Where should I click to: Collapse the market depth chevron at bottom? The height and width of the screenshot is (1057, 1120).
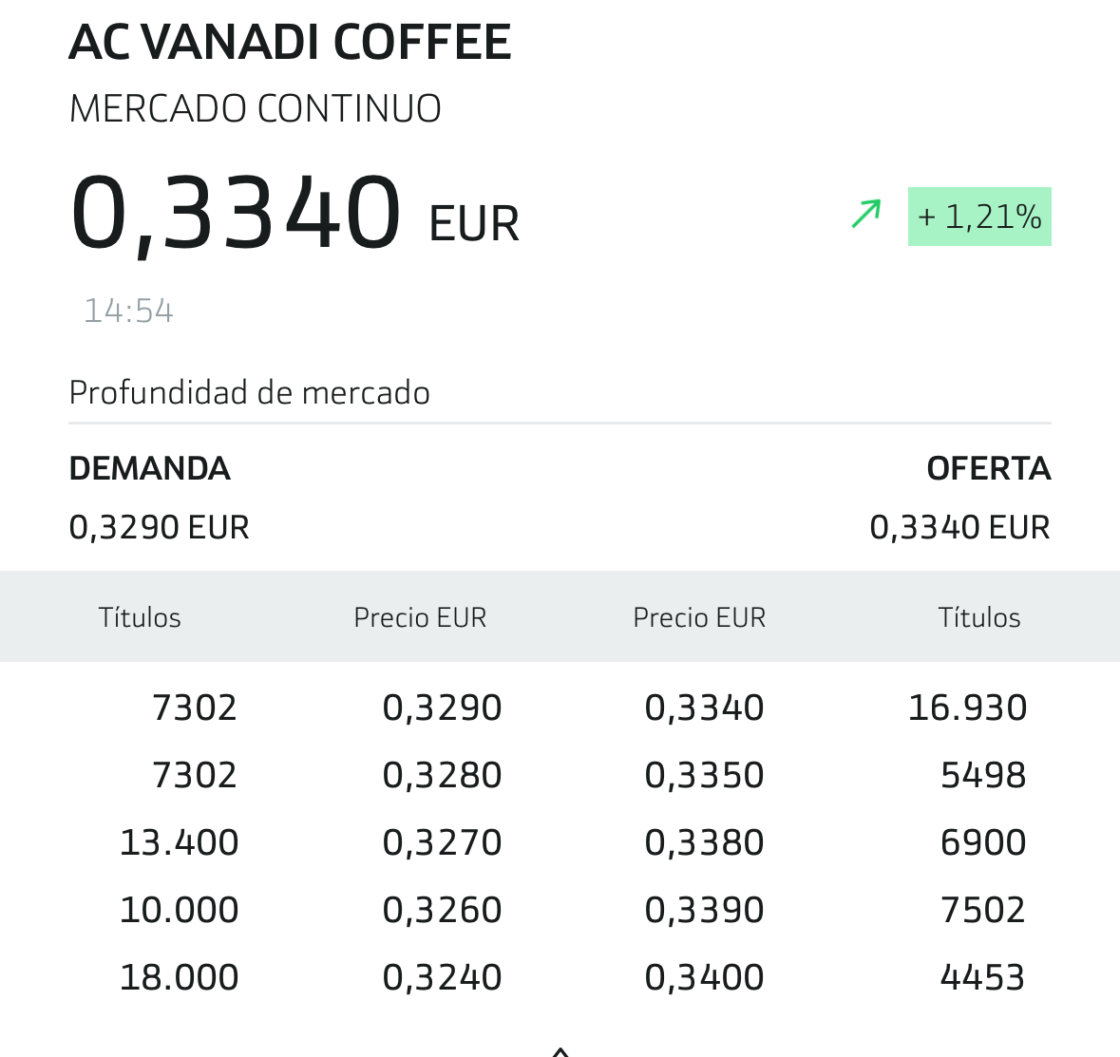click(560, 1051)
